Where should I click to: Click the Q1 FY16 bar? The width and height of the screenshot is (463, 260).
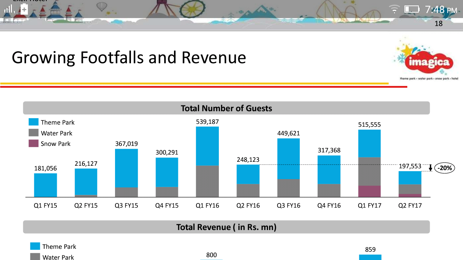[208, 162]
